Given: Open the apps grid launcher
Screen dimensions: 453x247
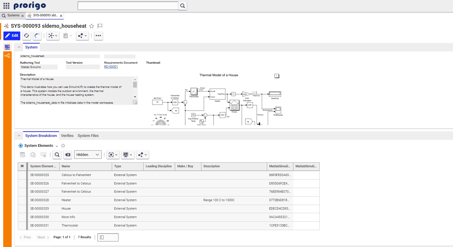Looking at the screenshot, I should (6, 6).
